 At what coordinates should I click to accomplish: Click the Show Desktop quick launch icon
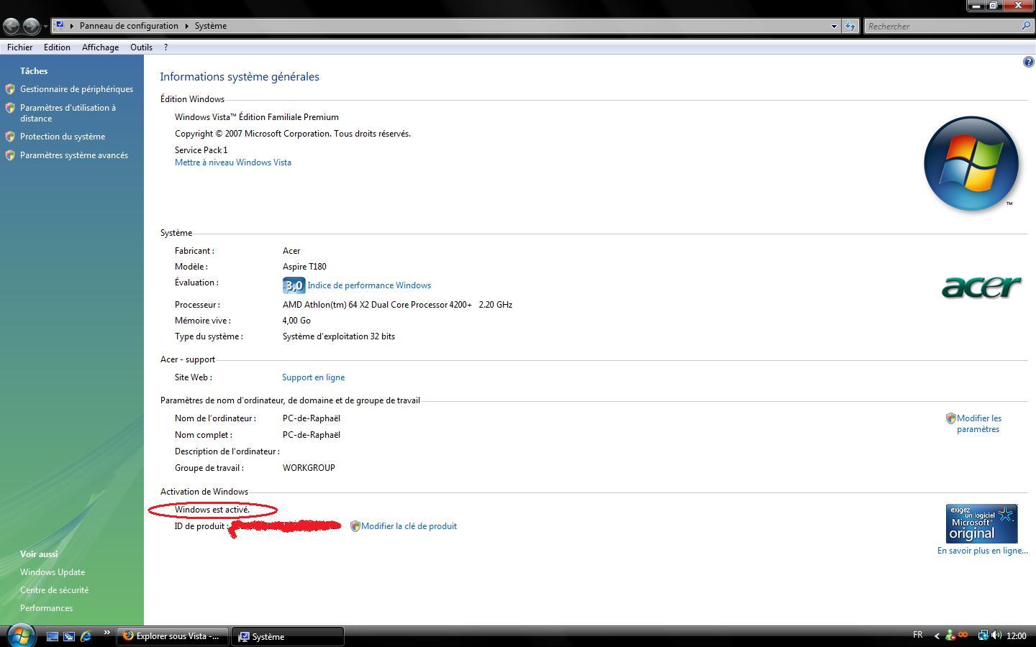click(53, 636)
